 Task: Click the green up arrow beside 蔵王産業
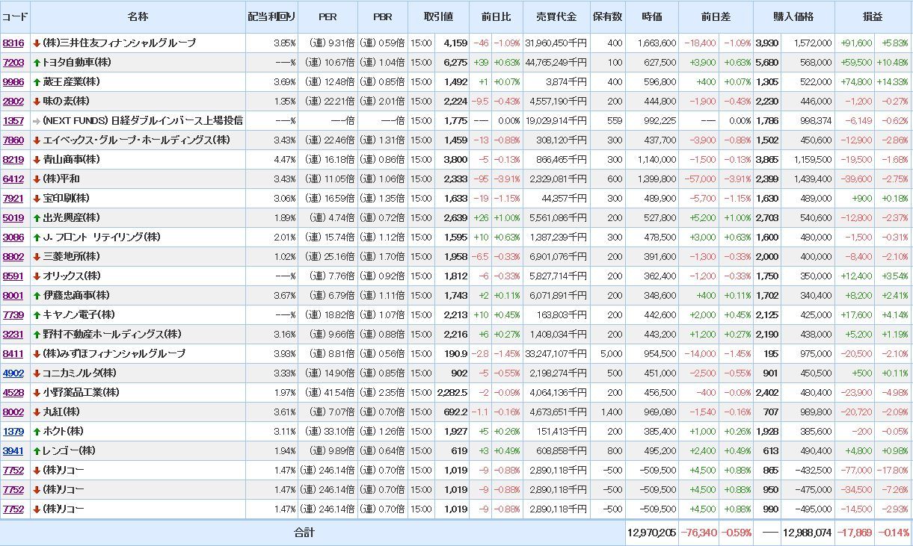[36, 82]
